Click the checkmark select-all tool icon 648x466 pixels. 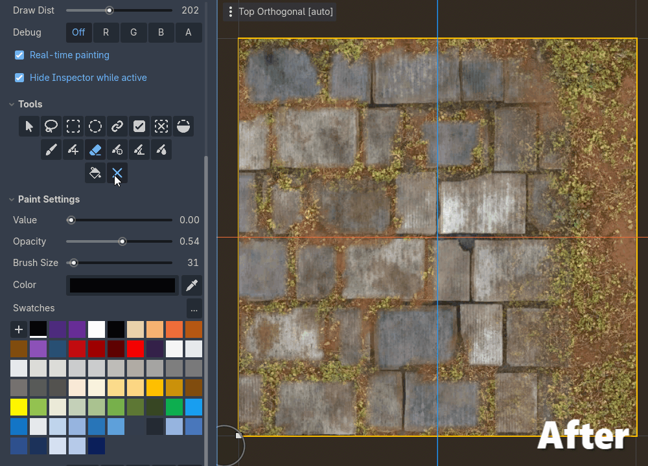pyautogui.click(x=139, y=126)
